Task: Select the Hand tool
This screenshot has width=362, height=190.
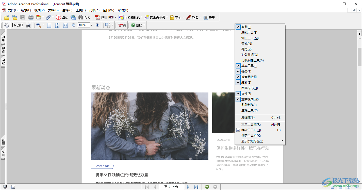Action: [x=7, y=25]
